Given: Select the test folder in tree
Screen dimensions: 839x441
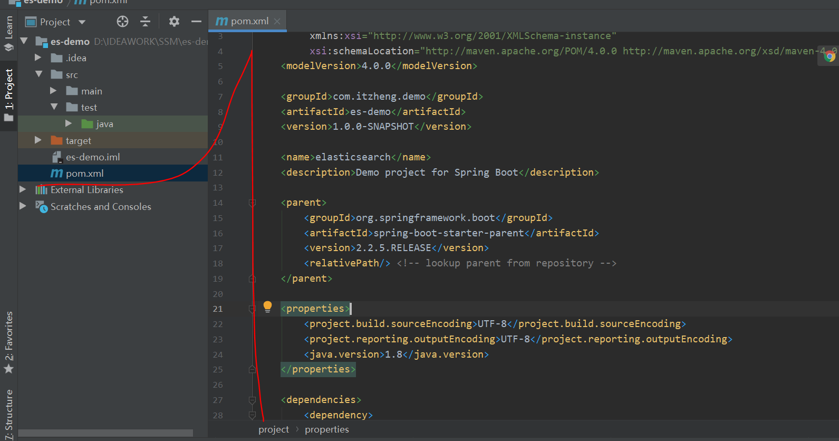Looking at the screenshot, I should point(82,108).
